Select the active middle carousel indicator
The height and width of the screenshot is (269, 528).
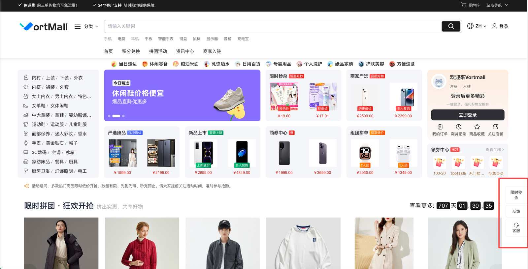click(x=116, y=116)
